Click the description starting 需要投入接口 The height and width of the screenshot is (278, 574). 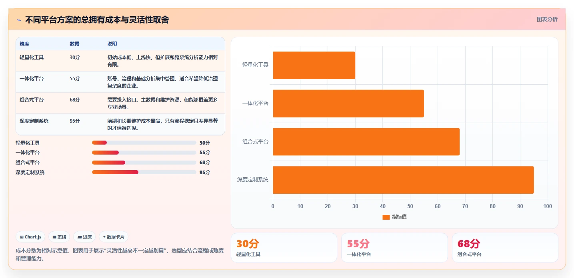(162, 103)
